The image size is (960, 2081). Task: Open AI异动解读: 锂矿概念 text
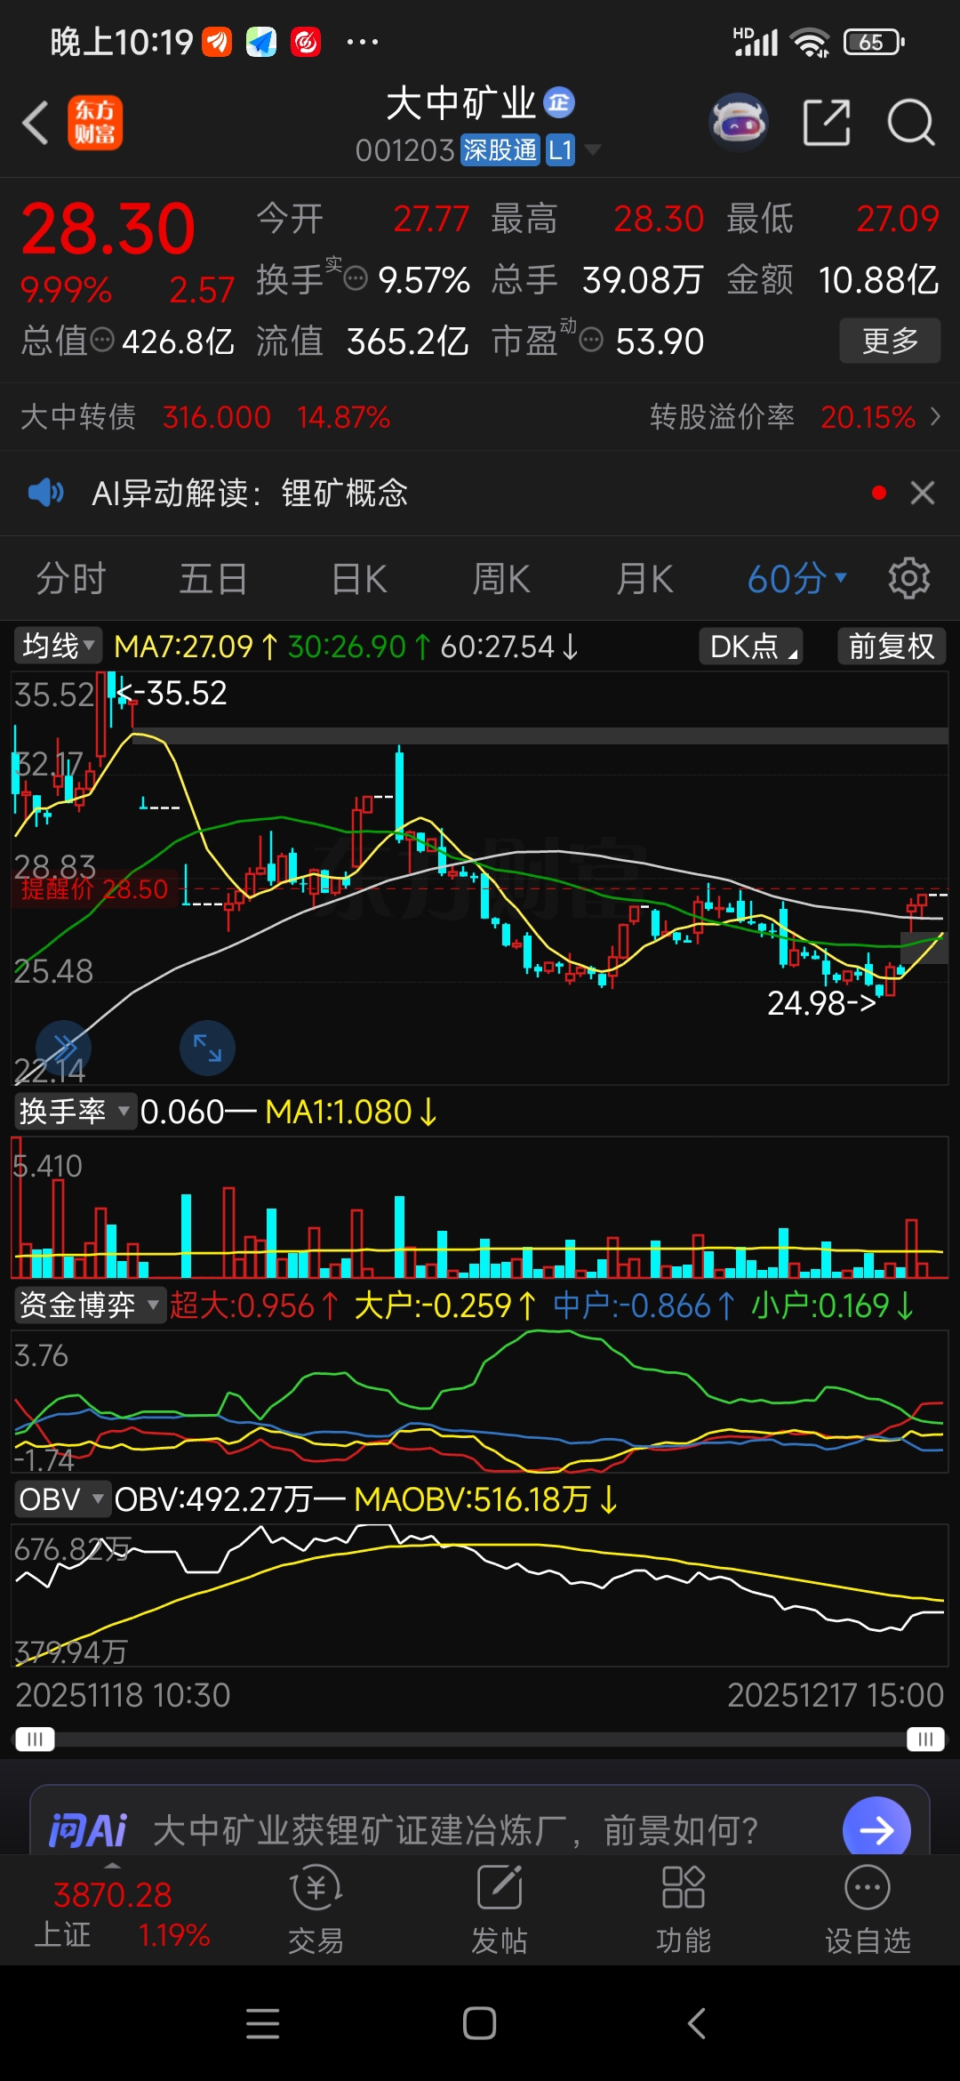[x=250, y=492]
